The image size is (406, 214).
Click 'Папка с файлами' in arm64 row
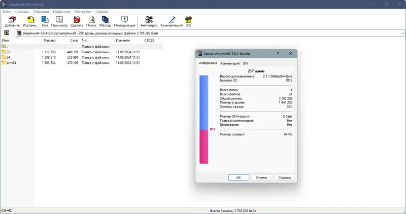pyautogui.click(x=95, y=63)
